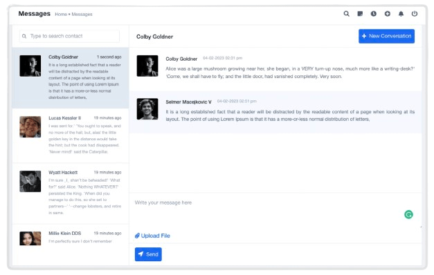This screenshot has width=434, height=275.
Task: Click the Messages page title
Action: pyautogui.click(x=35, y=14)
